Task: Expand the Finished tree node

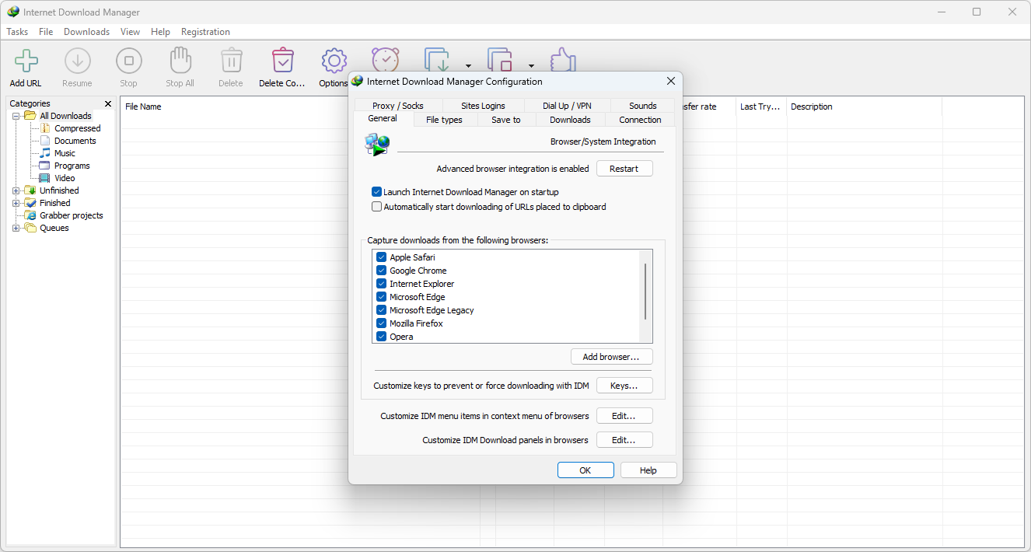Action: (16, 203)
